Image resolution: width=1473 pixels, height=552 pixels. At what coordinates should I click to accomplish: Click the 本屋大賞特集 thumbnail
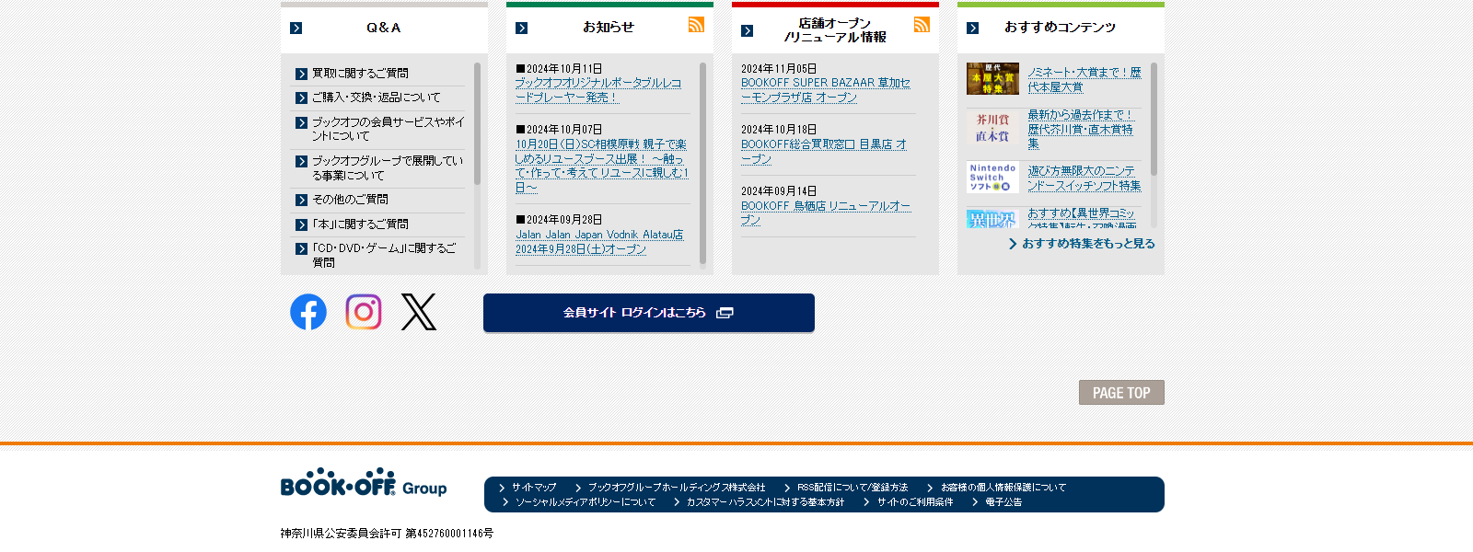point(992,78)
